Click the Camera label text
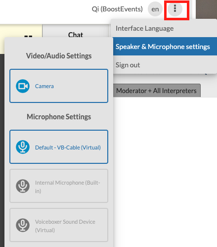This screenshot has width=217, height=247. 44,86
